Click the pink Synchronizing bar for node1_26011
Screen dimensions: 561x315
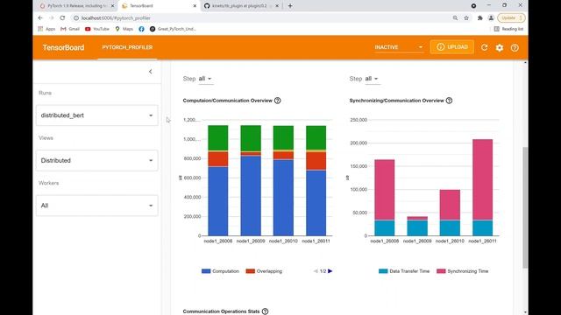tap(482, 179)
